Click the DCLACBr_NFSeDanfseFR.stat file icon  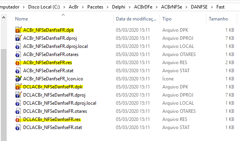pyautogui.click(x=18, y=127)
